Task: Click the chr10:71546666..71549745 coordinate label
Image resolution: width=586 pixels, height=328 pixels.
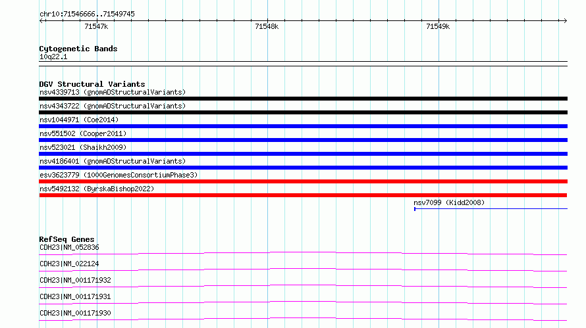Action: coord(87,14)
